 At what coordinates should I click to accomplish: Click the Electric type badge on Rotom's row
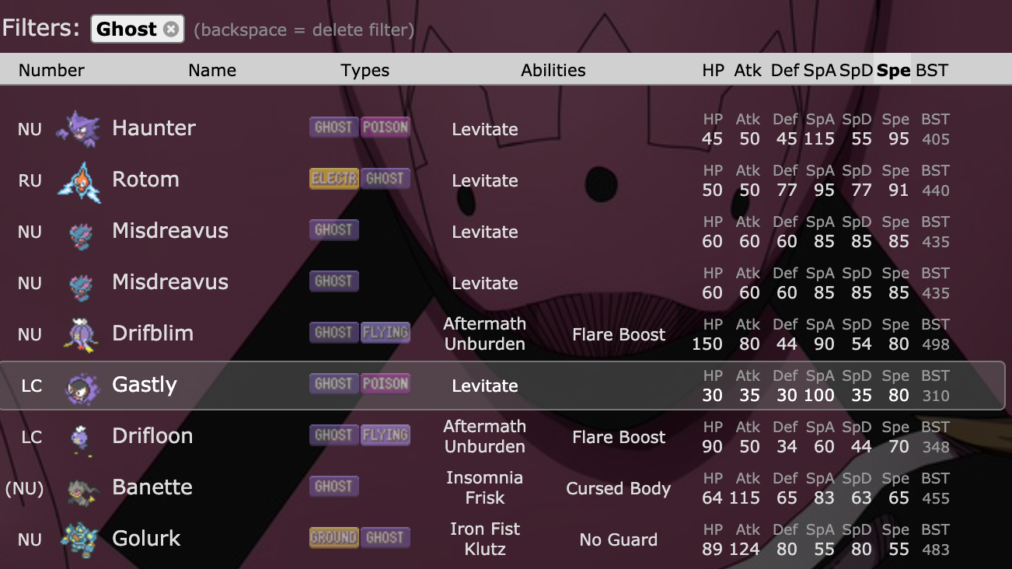[x=333, y=179]
